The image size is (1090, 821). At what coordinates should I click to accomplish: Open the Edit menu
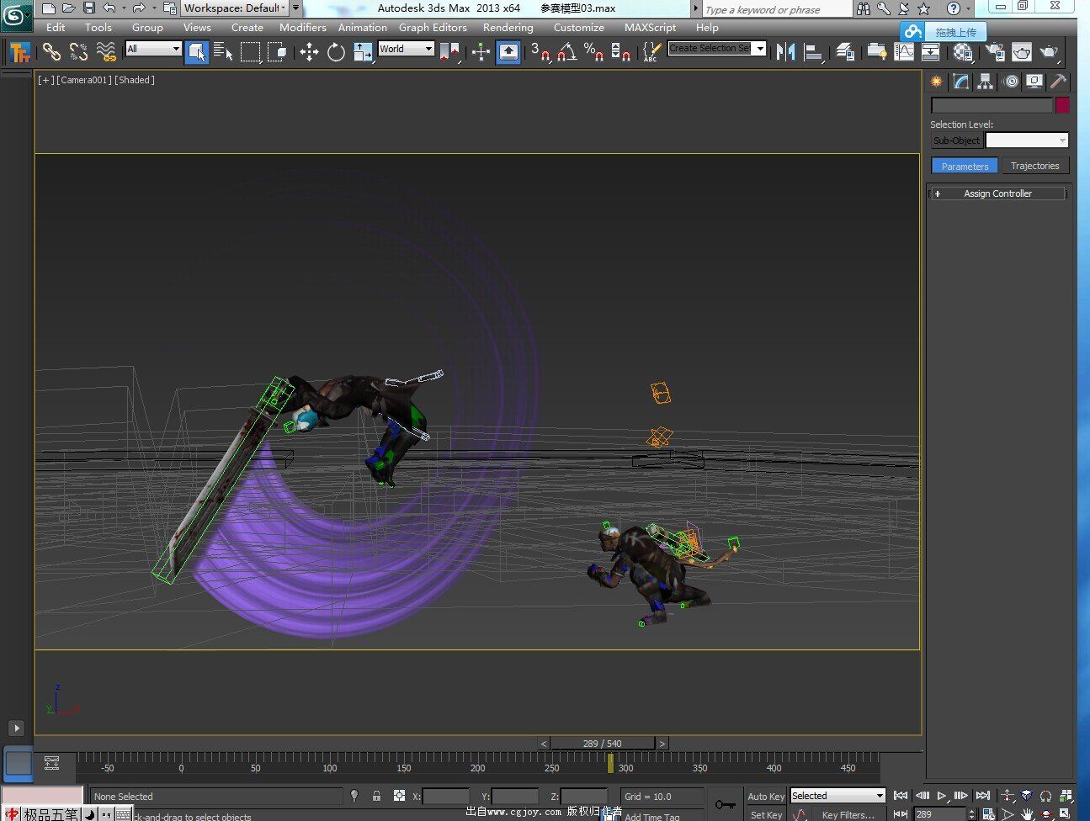pos(56,28)
